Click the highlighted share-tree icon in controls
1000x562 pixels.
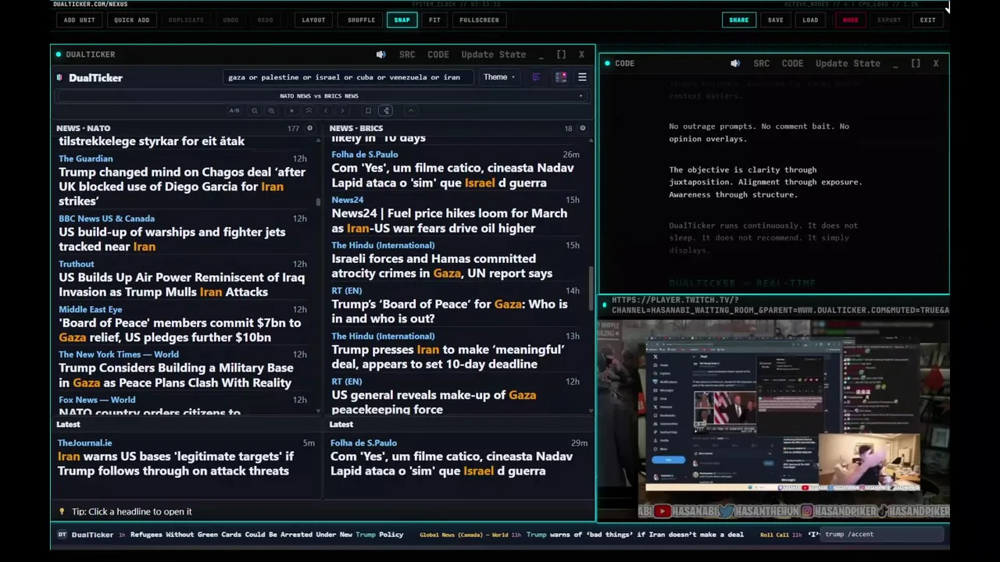[386, 111]
